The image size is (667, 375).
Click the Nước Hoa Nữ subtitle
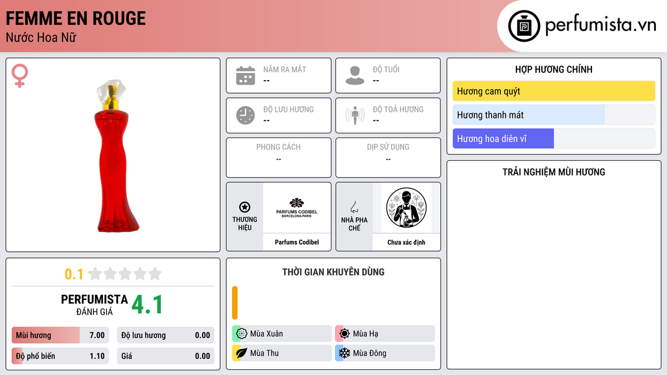[41, 37]
